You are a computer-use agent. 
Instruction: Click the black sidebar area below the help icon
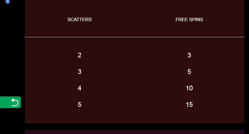click(12, 48)
